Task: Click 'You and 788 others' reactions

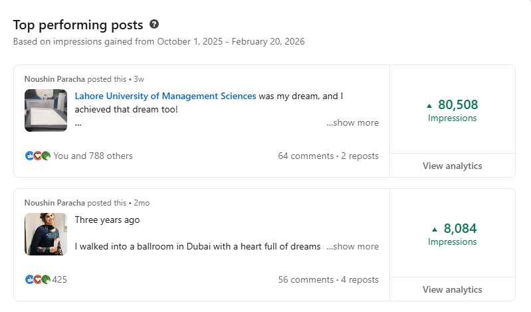Action: pyautogui.click(x=93, y=156)
